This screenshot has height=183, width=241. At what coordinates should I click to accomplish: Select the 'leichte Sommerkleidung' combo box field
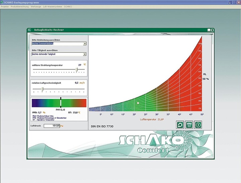click(57, 44)
